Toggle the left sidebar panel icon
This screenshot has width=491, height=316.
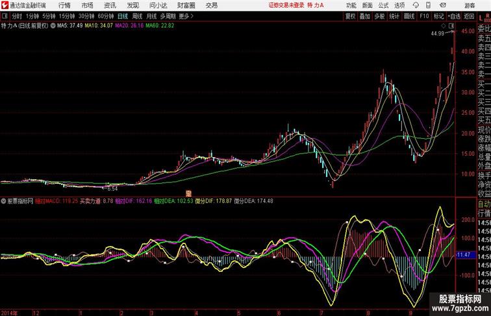click(x=5, y=16)
